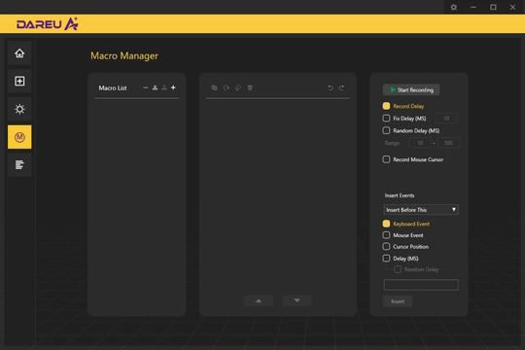Maximize the DAREU window

click(x=493, y=7)
